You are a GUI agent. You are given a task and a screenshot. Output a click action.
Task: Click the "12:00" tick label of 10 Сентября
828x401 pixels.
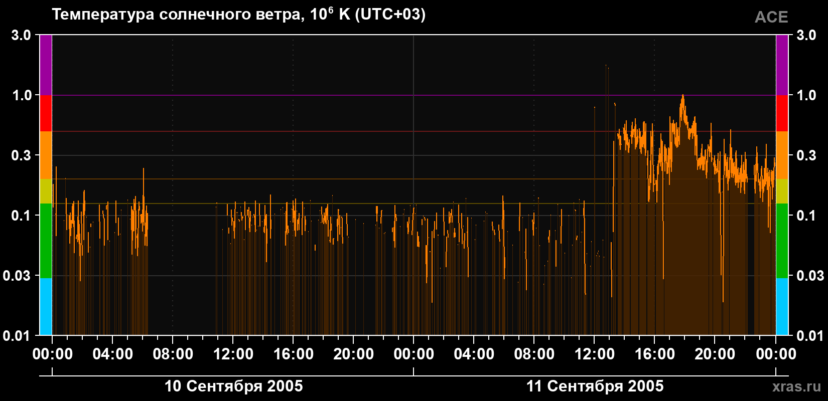(233, 354)
